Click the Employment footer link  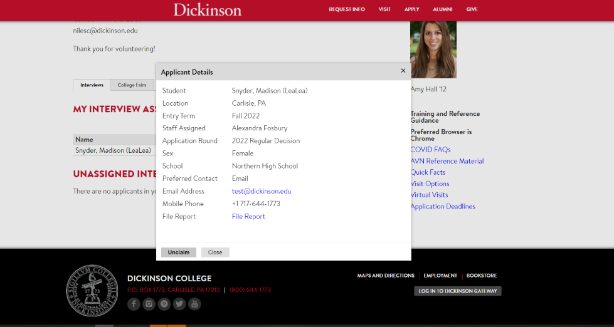pyautogui.click(x=440, y=276)
